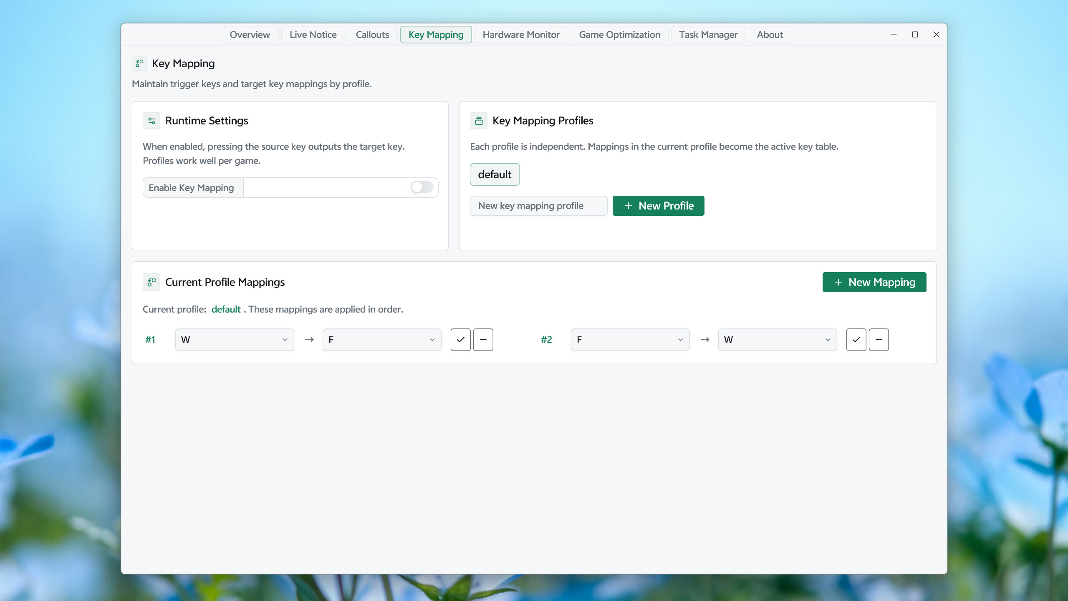Open mapping #2 target key dropdown W
1068x601 pixels.
(x=778, y=340)
